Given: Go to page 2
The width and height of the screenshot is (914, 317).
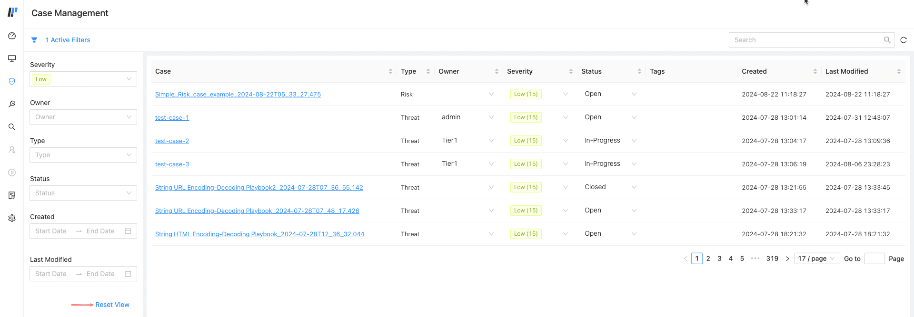Looking at the screenshot, I should point(708,259).
